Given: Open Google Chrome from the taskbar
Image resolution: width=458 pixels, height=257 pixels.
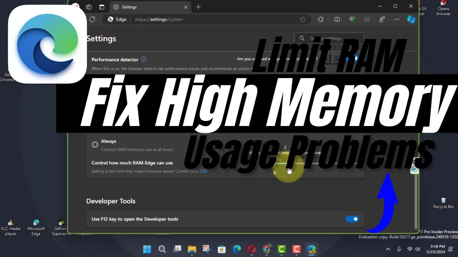Looking at the screenshot, I should 267,249.
